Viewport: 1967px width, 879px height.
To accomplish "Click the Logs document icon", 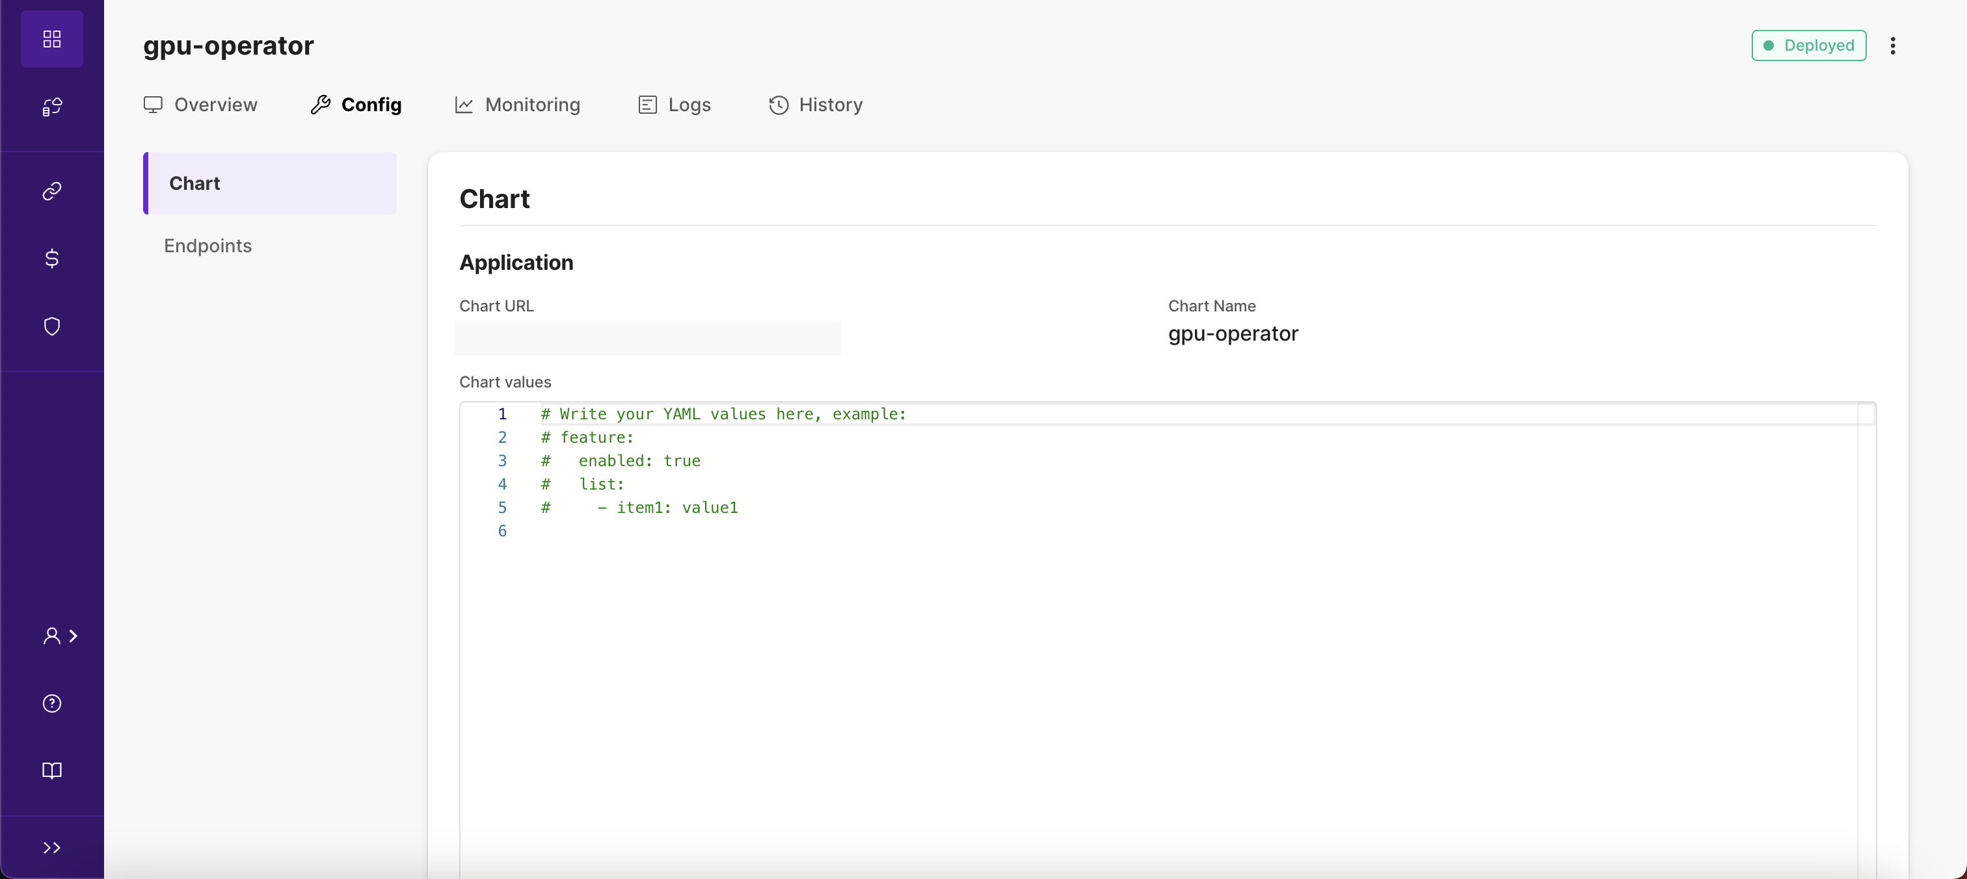I will tap(647, 105).
